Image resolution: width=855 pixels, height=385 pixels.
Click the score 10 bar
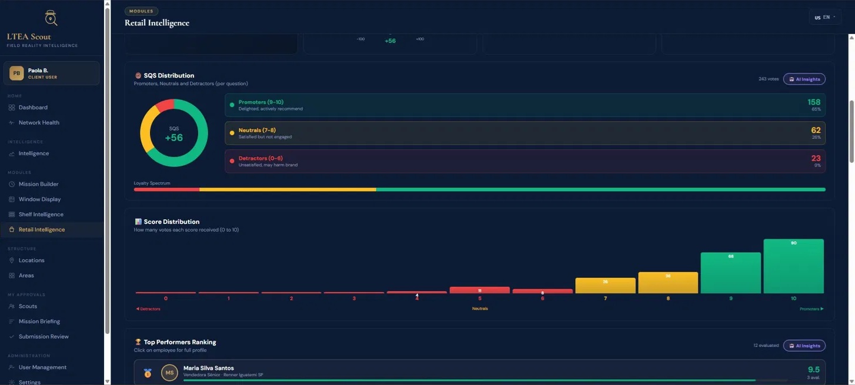pos(793,266)
